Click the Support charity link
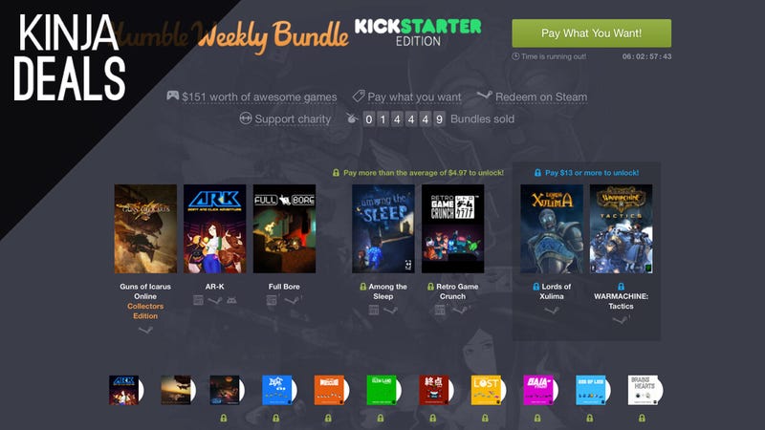Viewport: 765px width, 430px height. pyautogui.click(x=293, y=118)
